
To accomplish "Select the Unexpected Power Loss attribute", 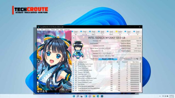I will pos(106,76).
